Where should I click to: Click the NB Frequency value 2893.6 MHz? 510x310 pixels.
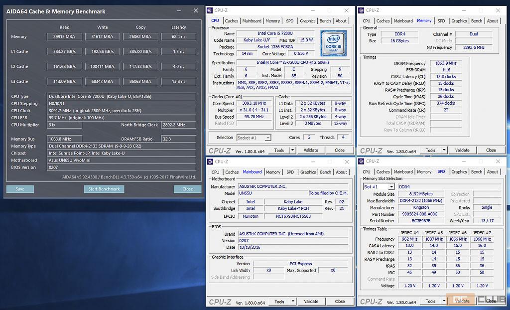474,47
